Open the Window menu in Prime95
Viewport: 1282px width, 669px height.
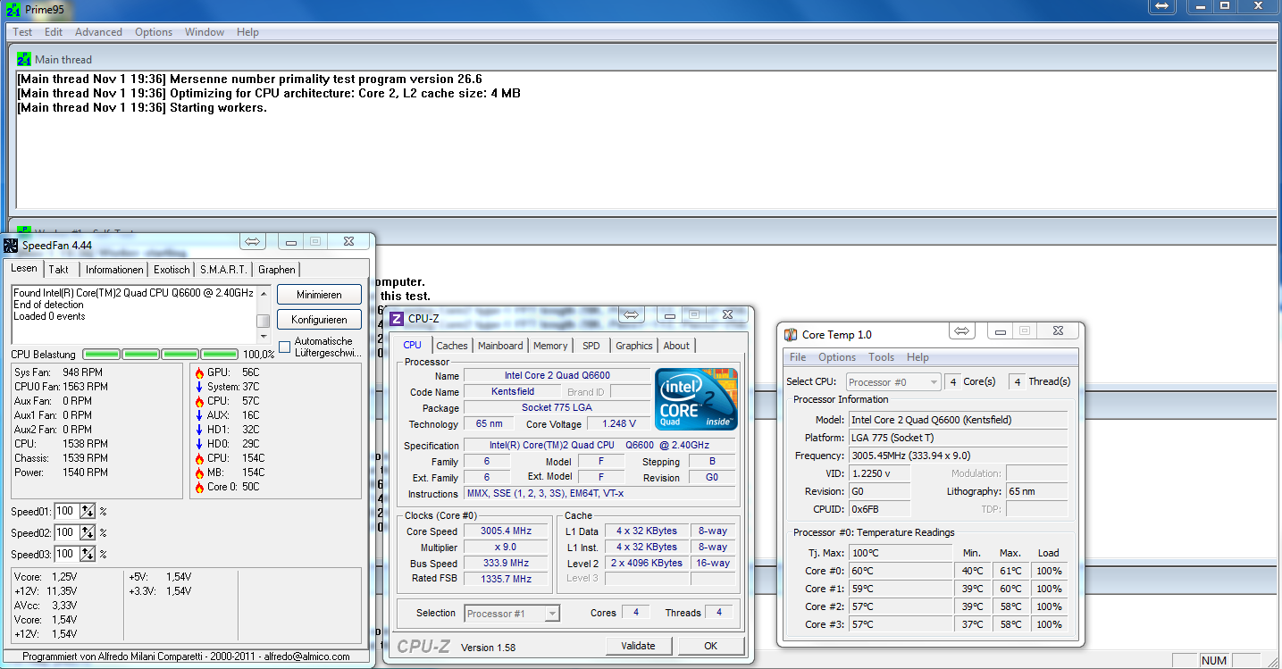(205, 32)
